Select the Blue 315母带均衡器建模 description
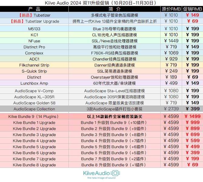This screenshot has width=203, height=182. (115, 29)
